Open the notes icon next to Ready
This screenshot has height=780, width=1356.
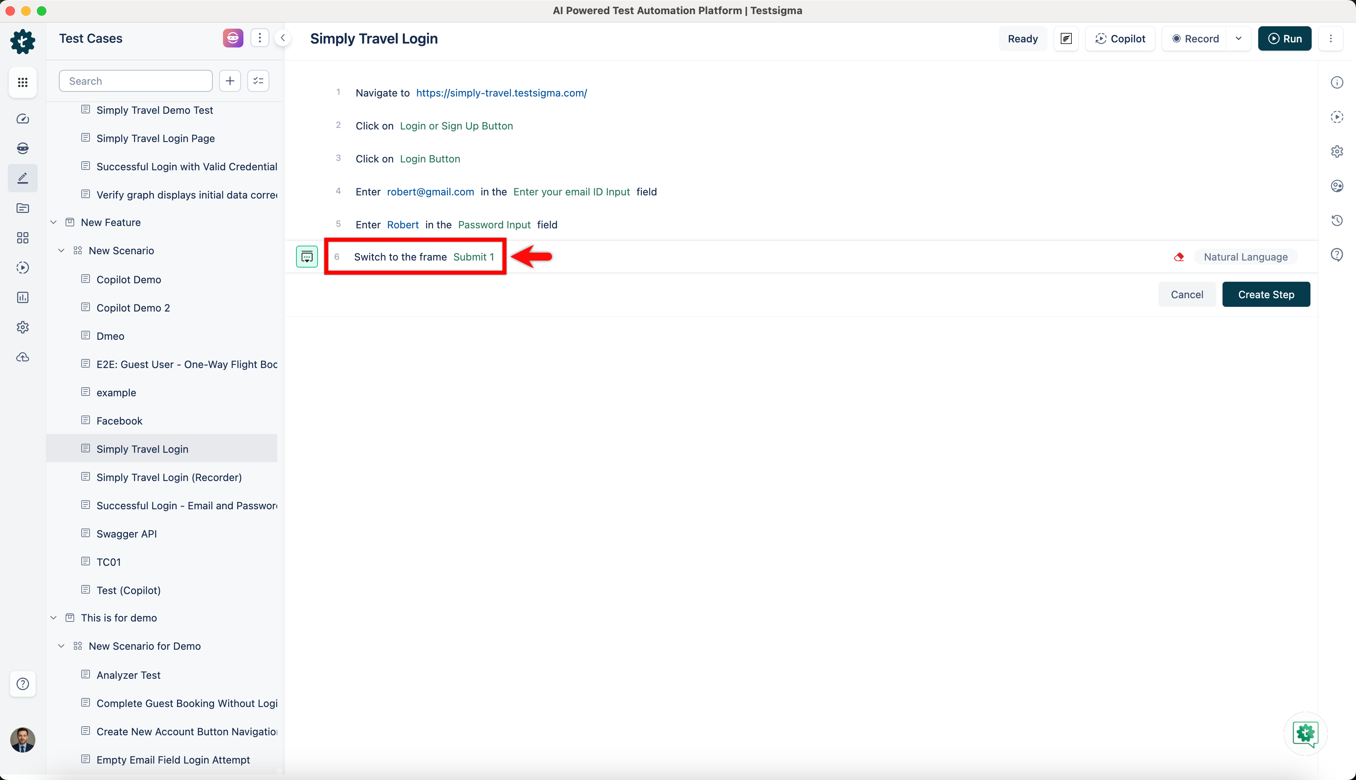coord(1066,38)
